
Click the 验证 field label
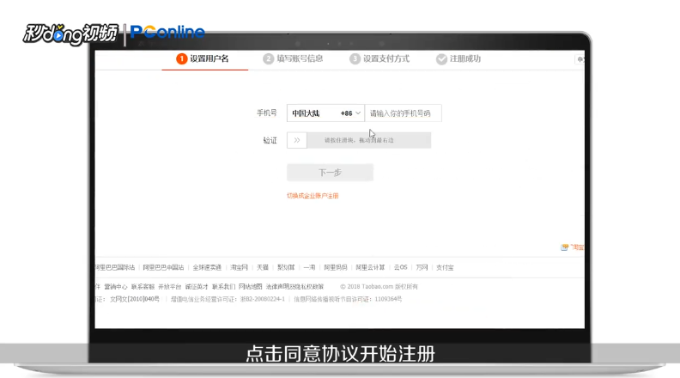[270, 141]
